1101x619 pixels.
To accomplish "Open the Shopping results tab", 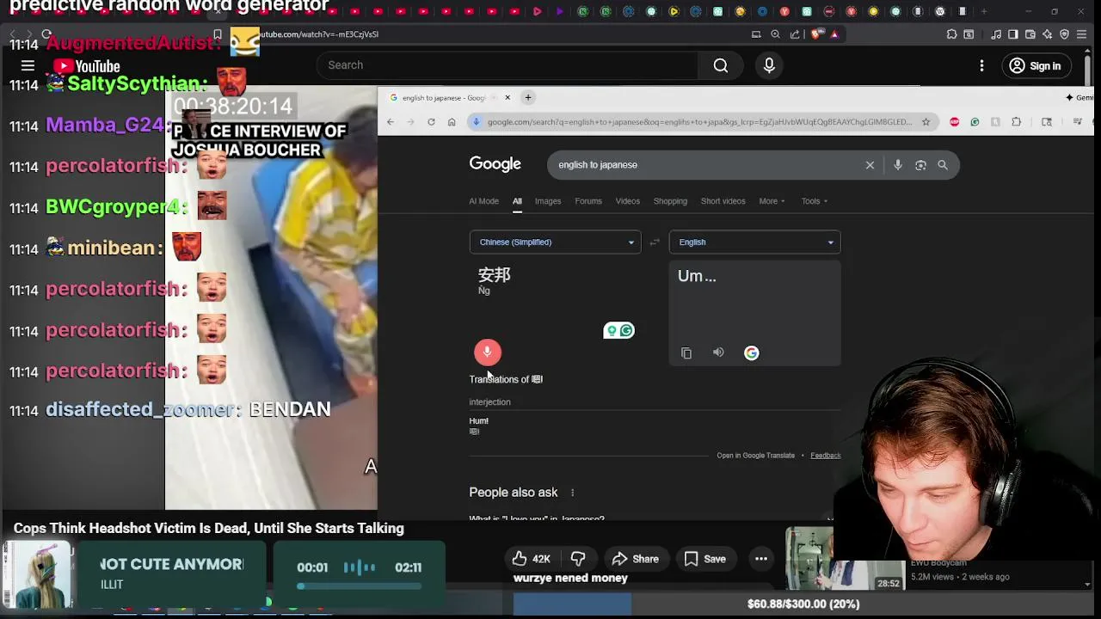I will [x=670, y=201].
